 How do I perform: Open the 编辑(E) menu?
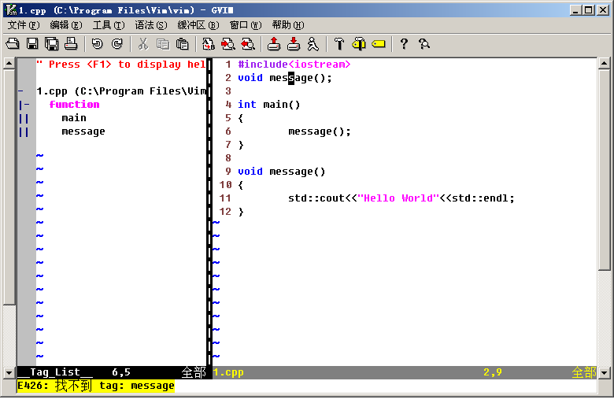(66, 25)
